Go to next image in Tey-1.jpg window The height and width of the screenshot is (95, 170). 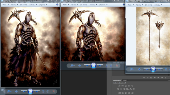point(100,66)
